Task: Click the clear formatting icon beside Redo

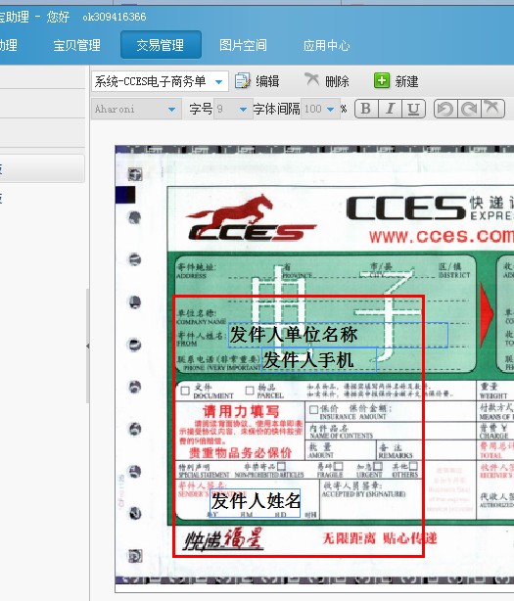Action: coord(492,110)
